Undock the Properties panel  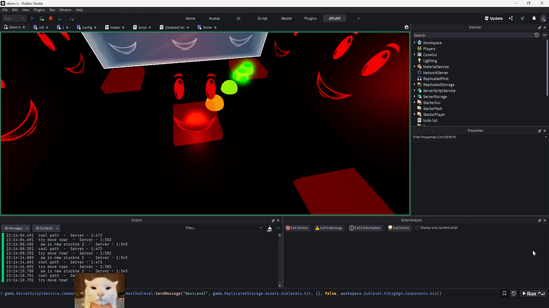pyautogui.click(x=539, y=130)
